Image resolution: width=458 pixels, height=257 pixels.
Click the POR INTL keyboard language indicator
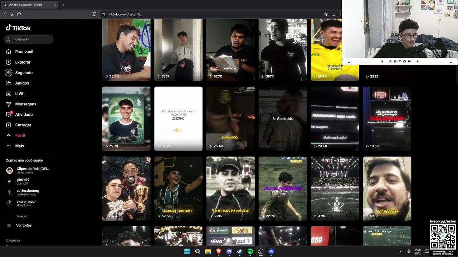coord(418,251)
